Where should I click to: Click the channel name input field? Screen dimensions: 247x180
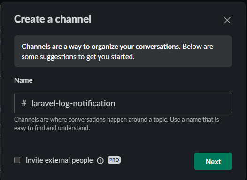123,103
